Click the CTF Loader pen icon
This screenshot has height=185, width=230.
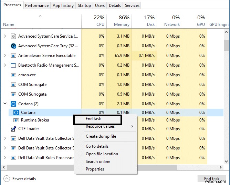(x=13, y=129)
